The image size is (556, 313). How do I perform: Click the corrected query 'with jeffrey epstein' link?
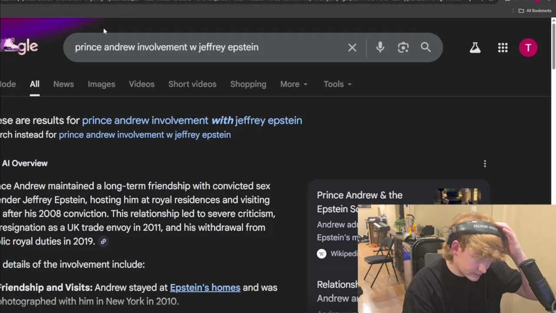pos(192,120)
